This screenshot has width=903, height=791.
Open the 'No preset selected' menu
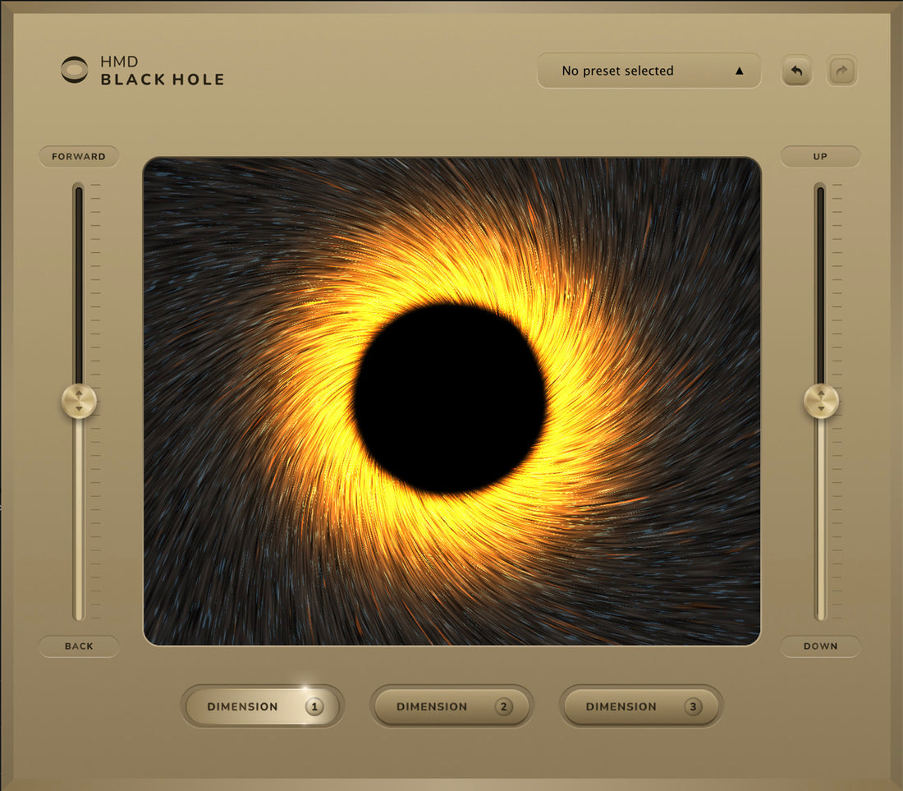[x=617, y=71]
